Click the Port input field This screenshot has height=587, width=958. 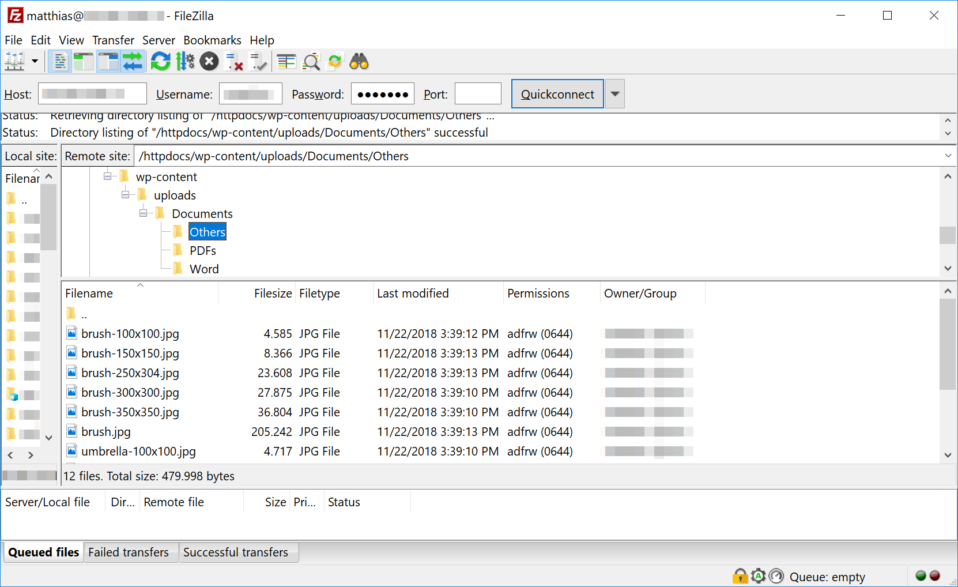478,94
